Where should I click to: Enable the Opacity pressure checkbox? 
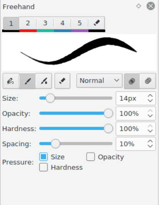90,157
